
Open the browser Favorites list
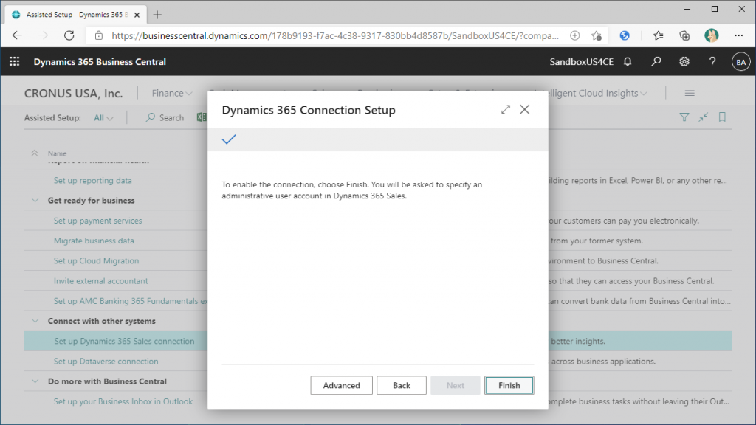(x=658, y=35)
